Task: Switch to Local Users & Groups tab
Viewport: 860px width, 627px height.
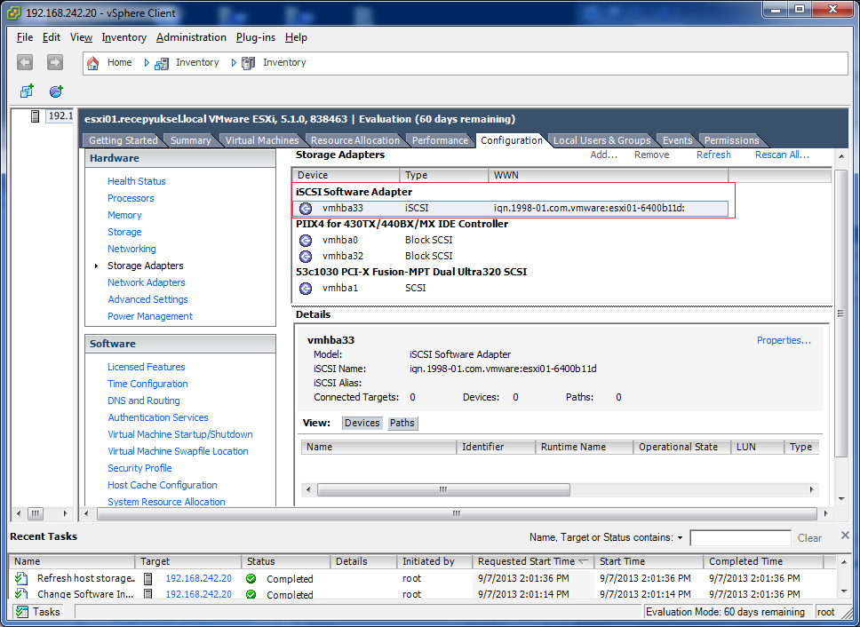Action: point(601,140)
